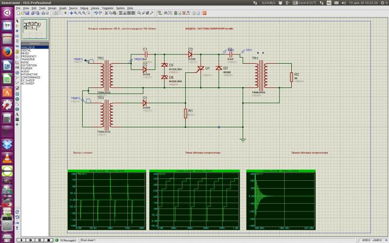Open the Library menu
This screenshot has width=389, height=243.
point(95,8)
